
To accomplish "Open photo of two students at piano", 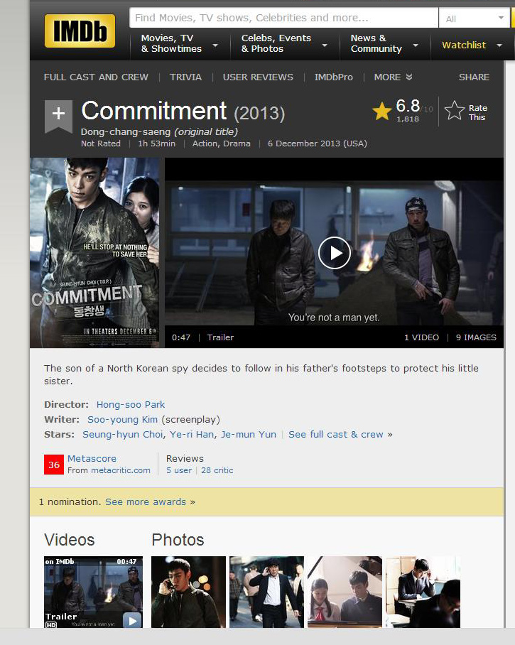I will 345,592.
